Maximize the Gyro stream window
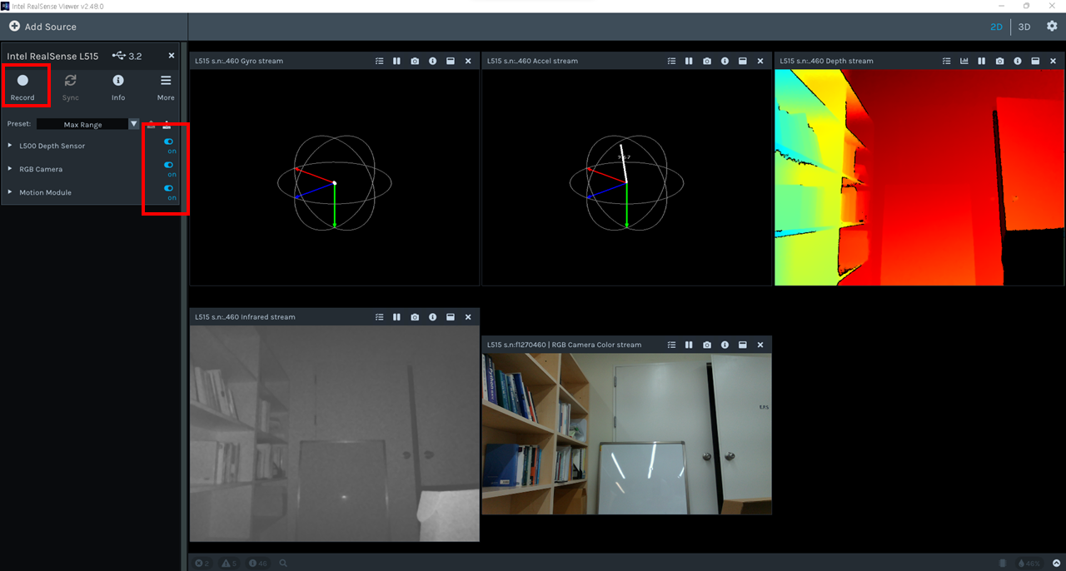The height and width of the screenshot is (571, 1066). [451, 61]
